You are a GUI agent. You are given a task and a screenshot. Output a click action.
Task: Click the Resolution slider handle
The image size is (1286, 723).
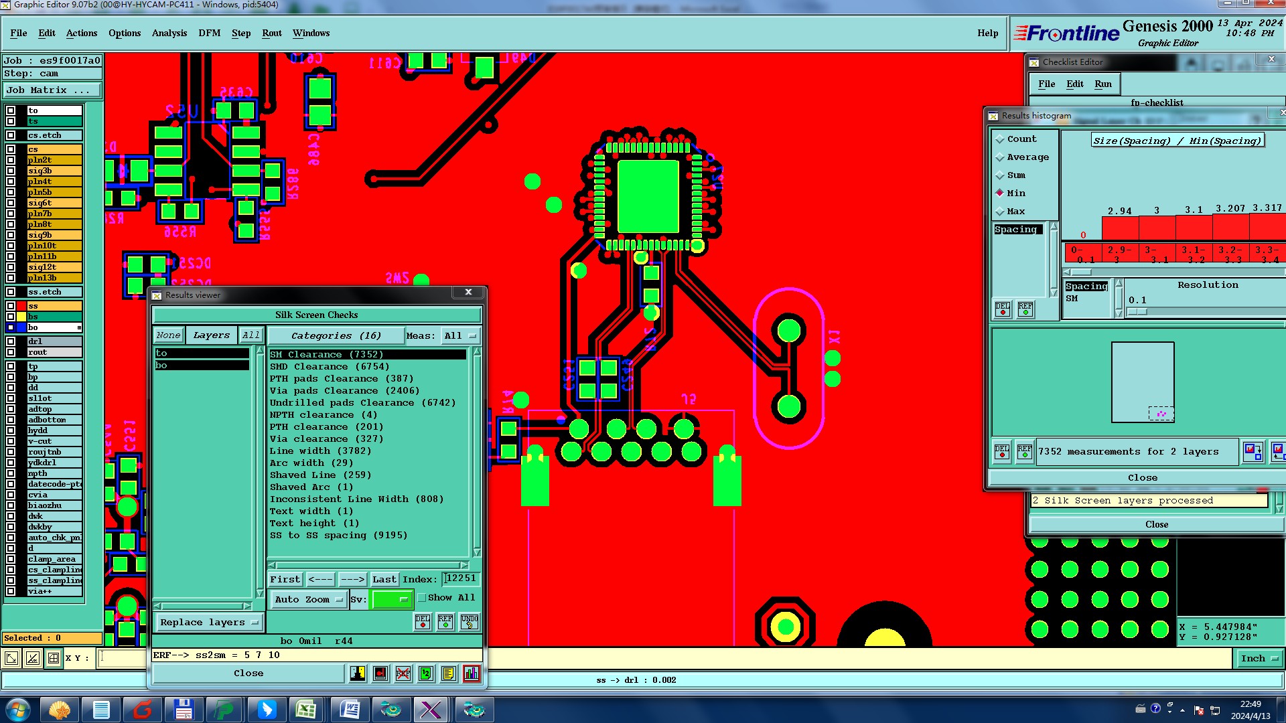(x=1137, y=312)
